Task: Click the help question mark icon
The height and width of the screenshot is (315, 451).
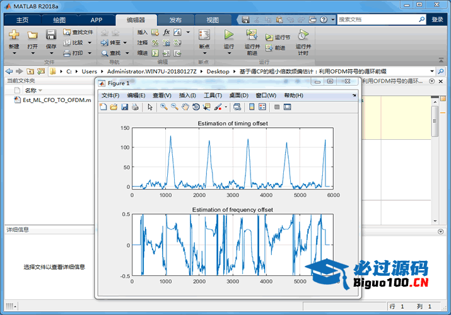Action: 324,20
